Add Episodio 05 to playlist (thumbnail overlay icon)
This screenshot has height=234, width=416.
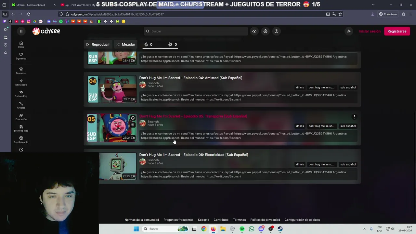pos(133,125)
